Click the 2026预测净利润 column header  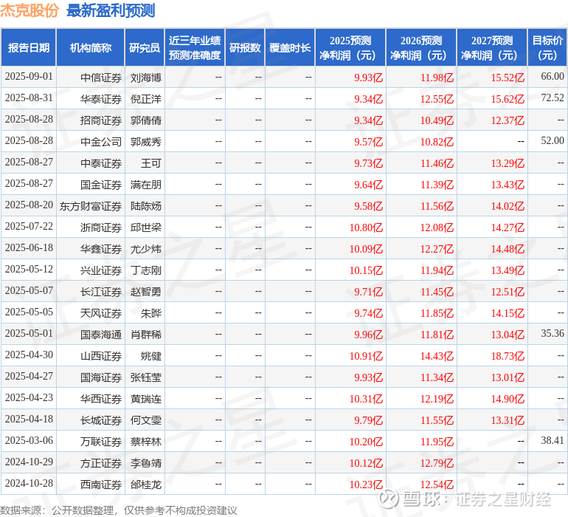pyautogui.click(x=421, y=47)
